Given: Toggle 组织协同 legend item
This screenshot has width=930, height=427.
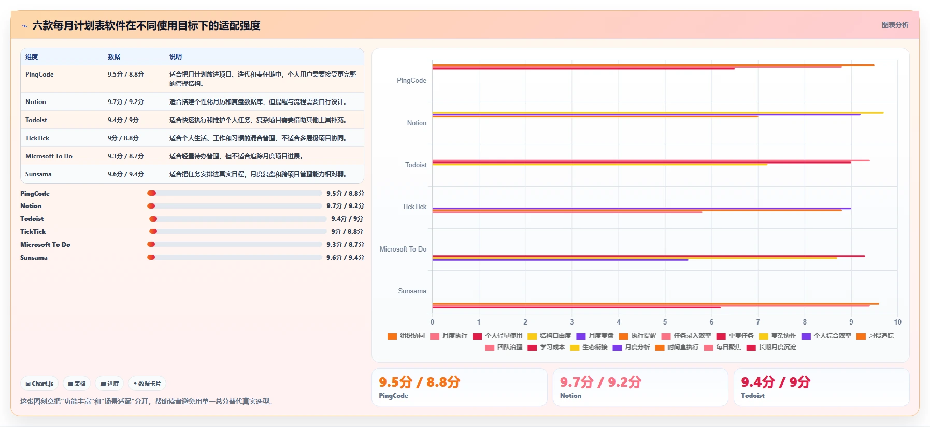Looking at the screenshot, I should (x=406, y=336).
